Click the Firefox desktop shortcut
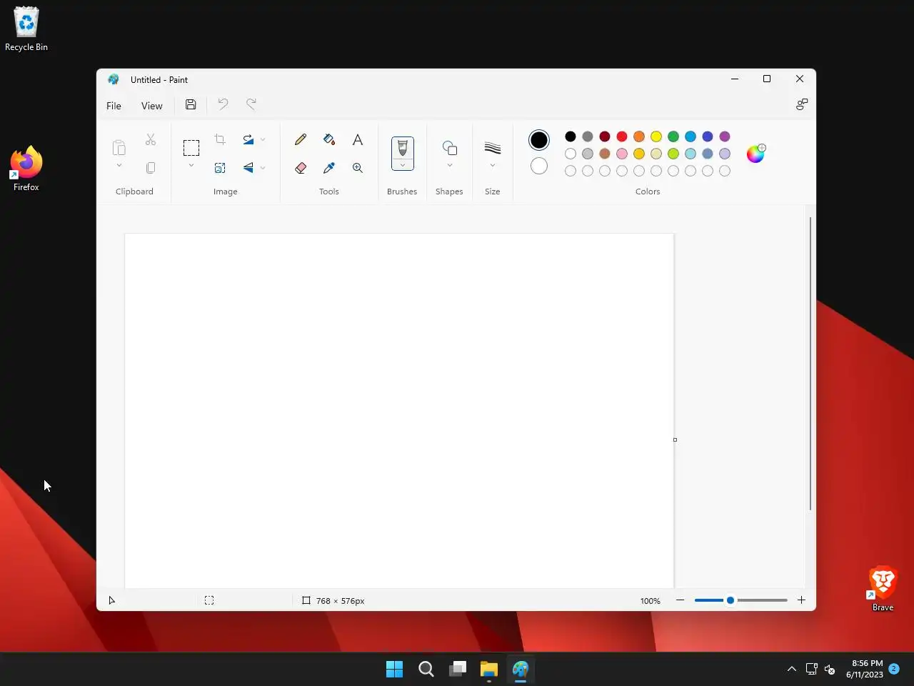 (x=26, y=169)
